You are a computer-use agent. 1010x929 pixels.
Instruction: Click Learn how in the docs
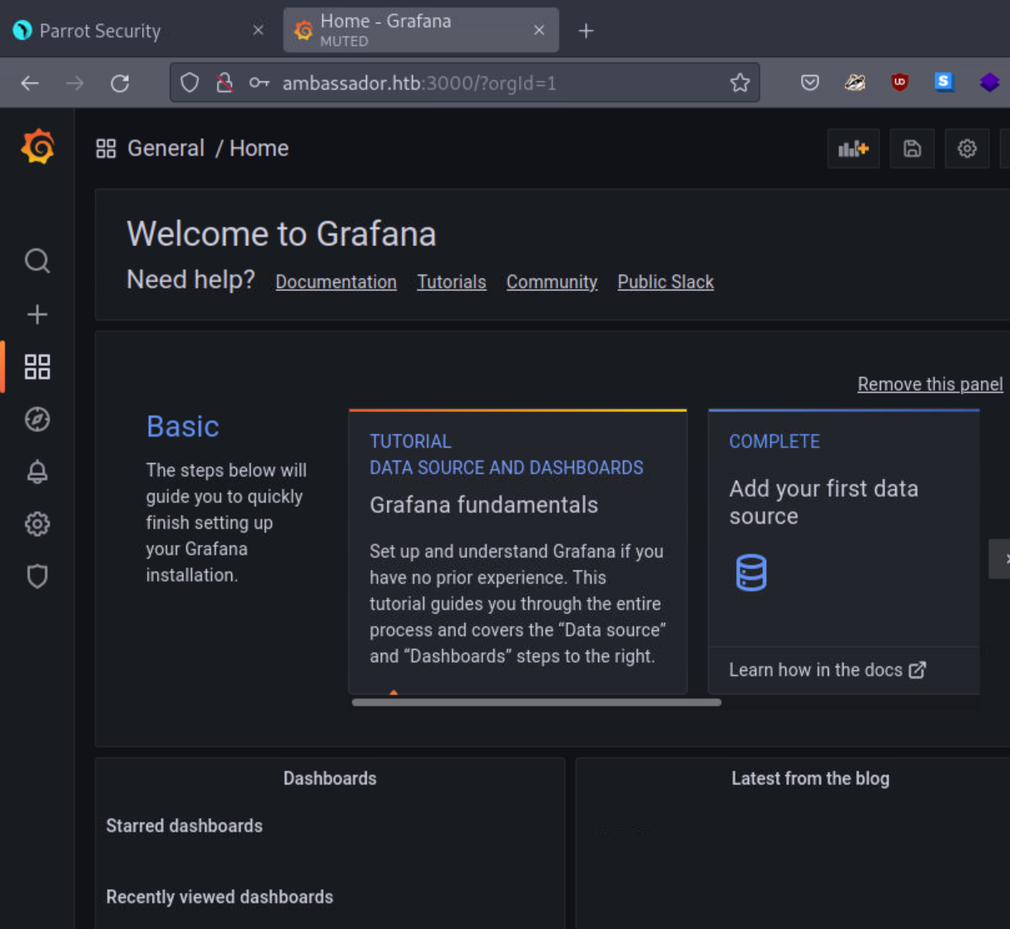[828, 670]
